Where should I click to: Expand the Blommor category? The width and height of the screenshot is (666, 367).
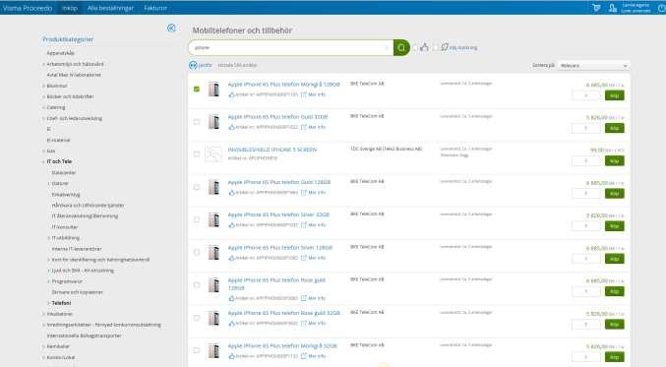43,86
